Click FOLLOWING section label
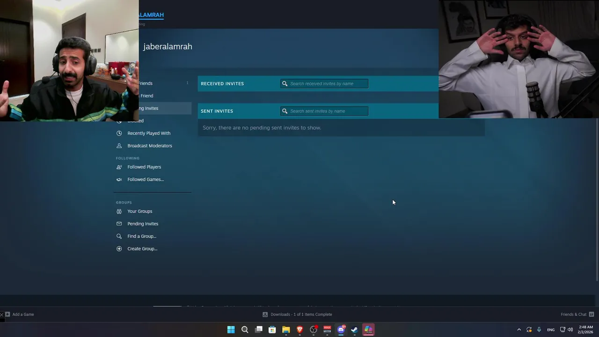 [x=128, y=158]
